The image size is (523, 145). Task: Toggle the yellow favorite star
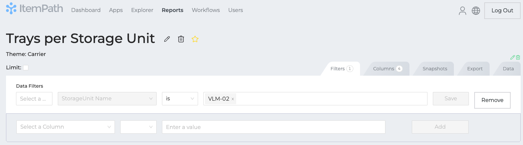click(x=195, y=39)
